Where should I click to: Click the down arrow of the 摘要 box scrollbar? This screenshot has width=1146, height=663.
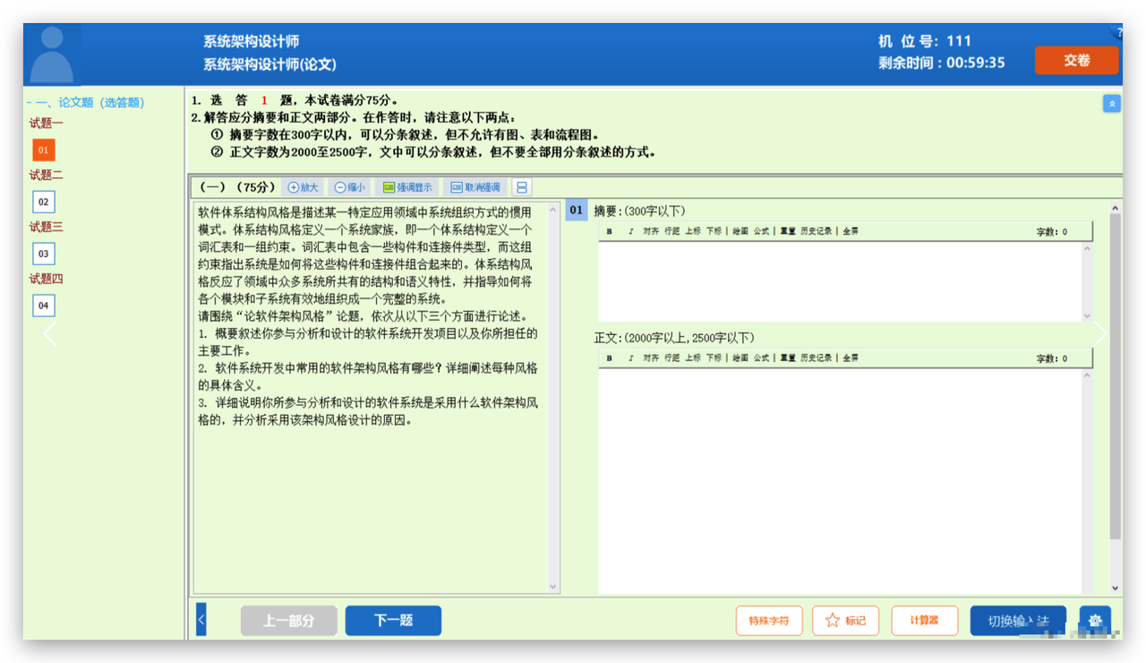coord(1087,315)
